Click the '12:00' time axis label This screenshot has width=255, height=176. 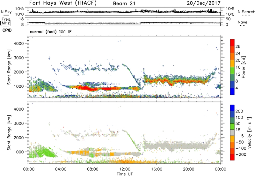point(125,169)
